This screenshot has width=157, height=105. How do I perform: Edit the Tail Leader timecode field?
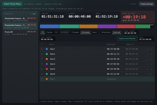tap(48, 38)
